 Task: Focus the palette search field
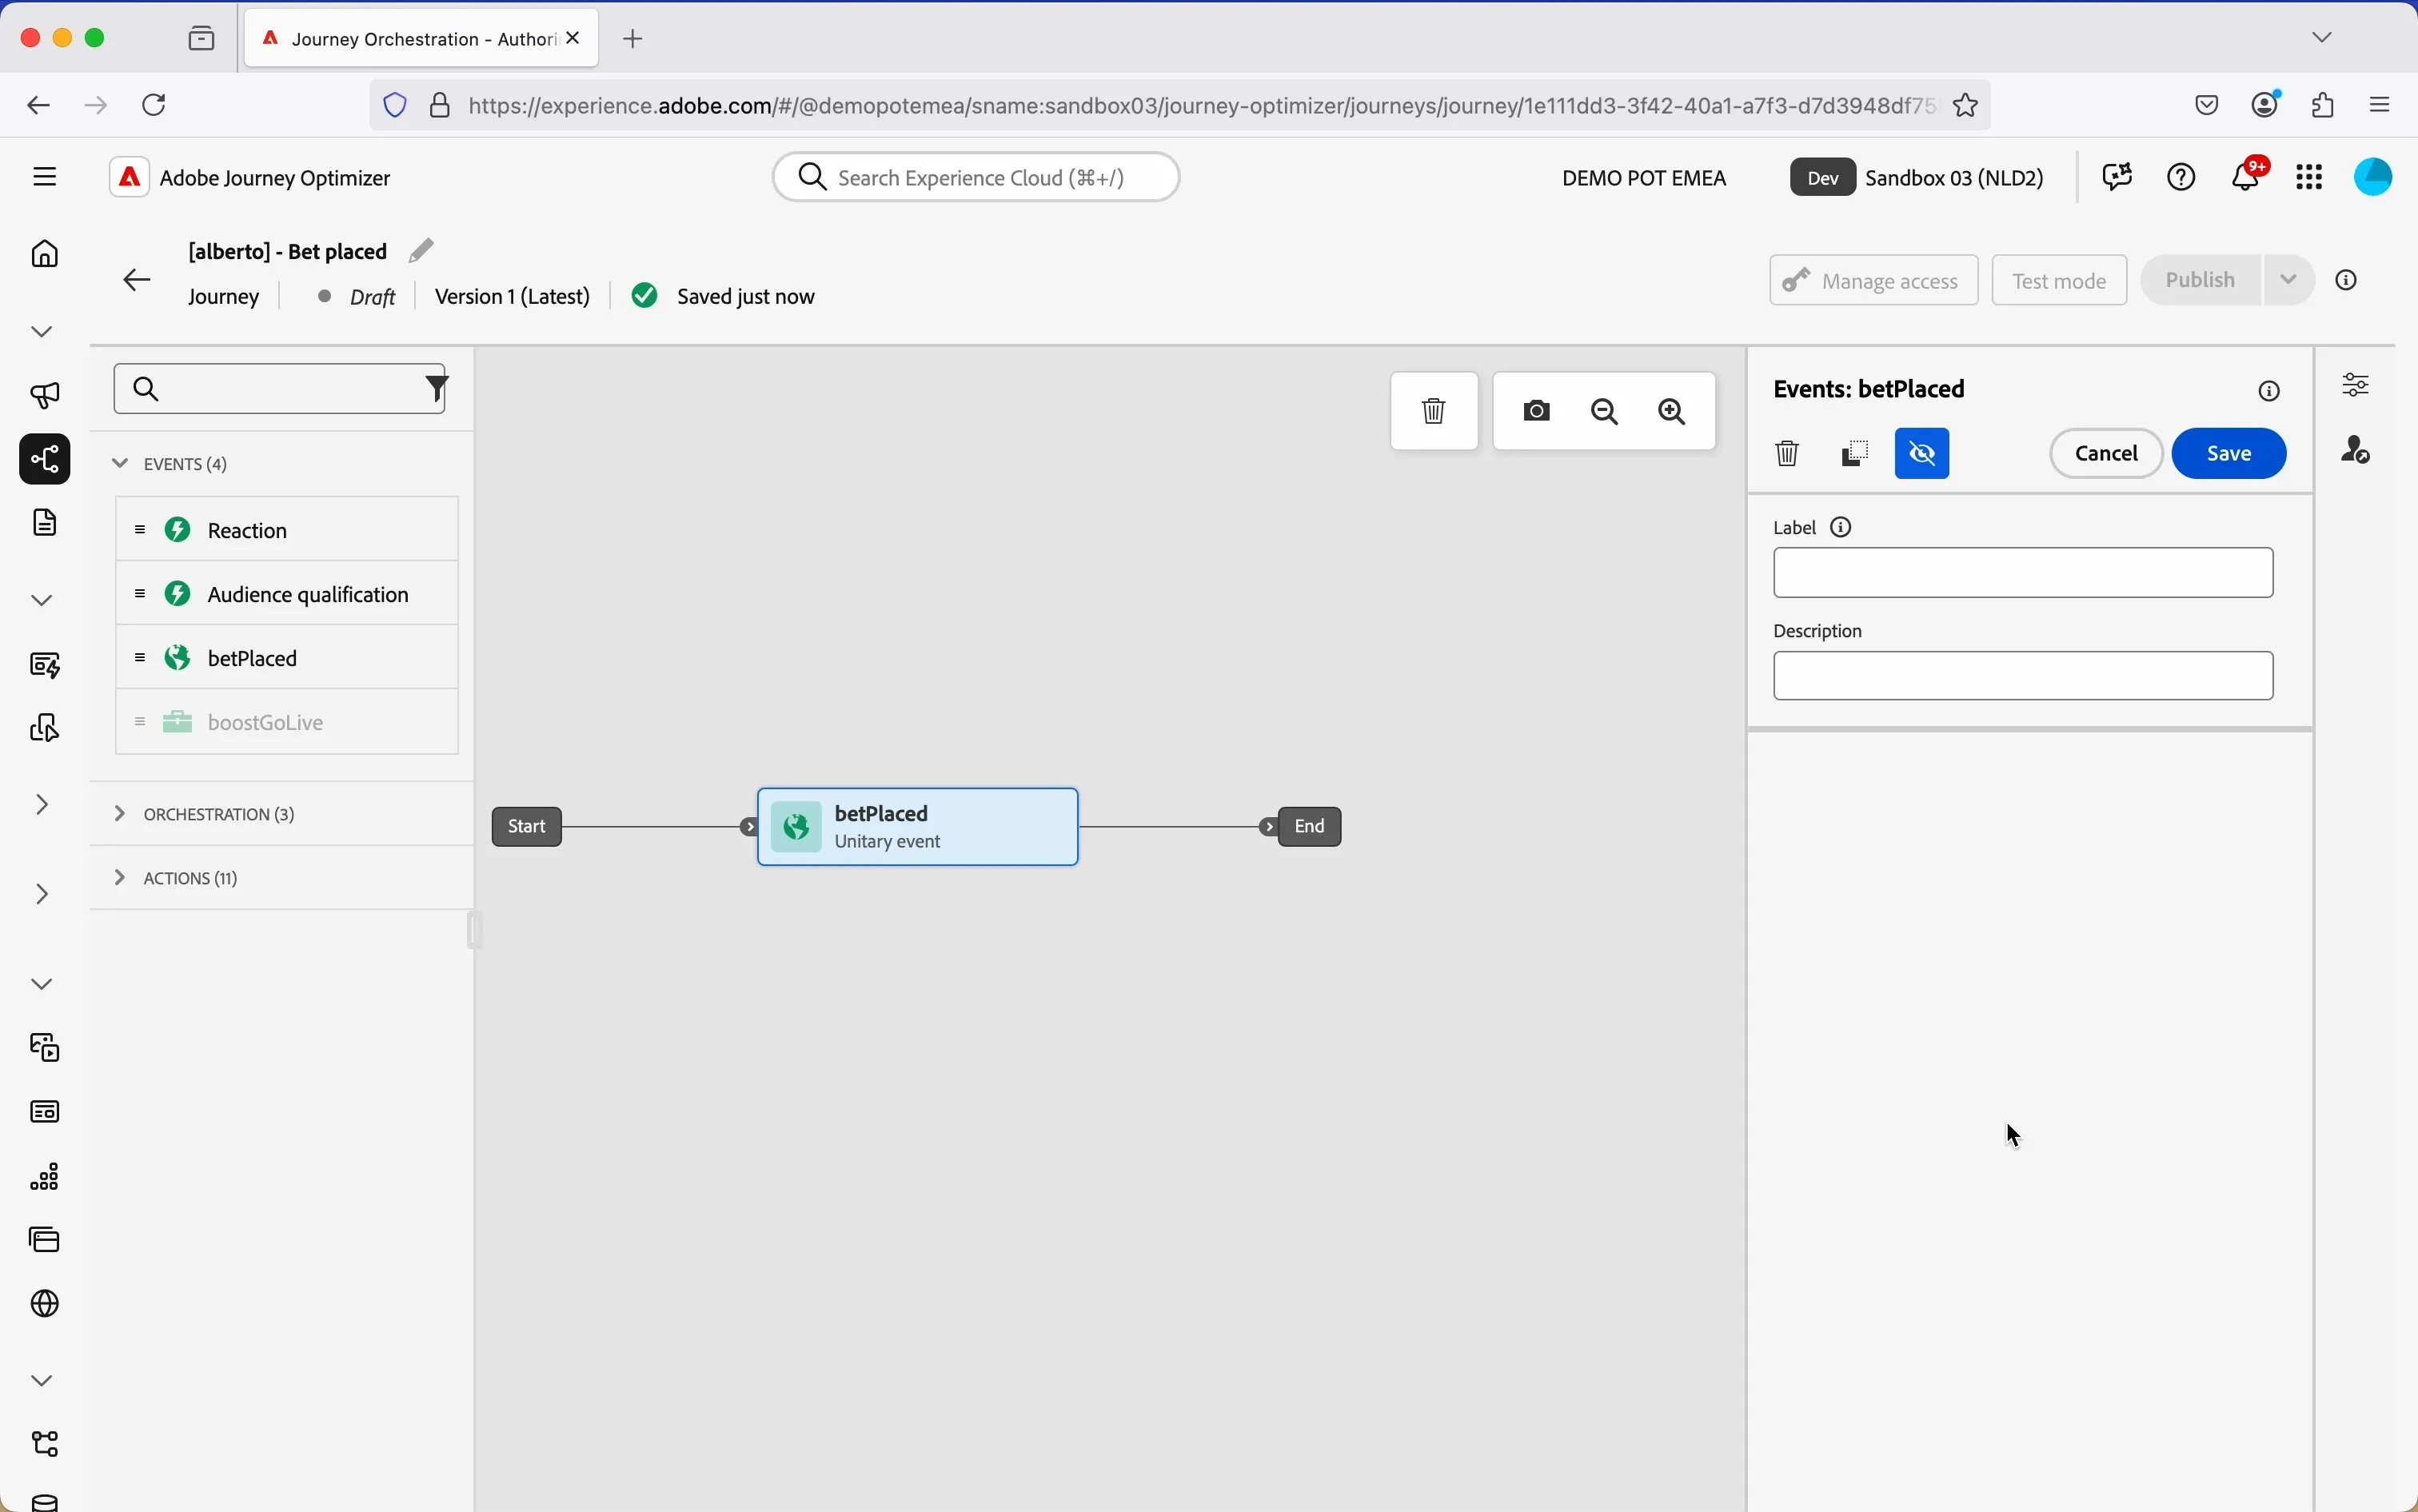click(281, 389)
